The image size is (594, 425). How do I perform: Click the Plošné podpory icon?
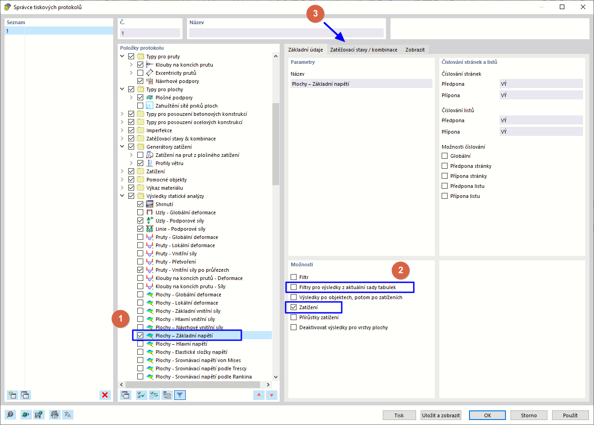pyautogui.click(x=150, y=98)
